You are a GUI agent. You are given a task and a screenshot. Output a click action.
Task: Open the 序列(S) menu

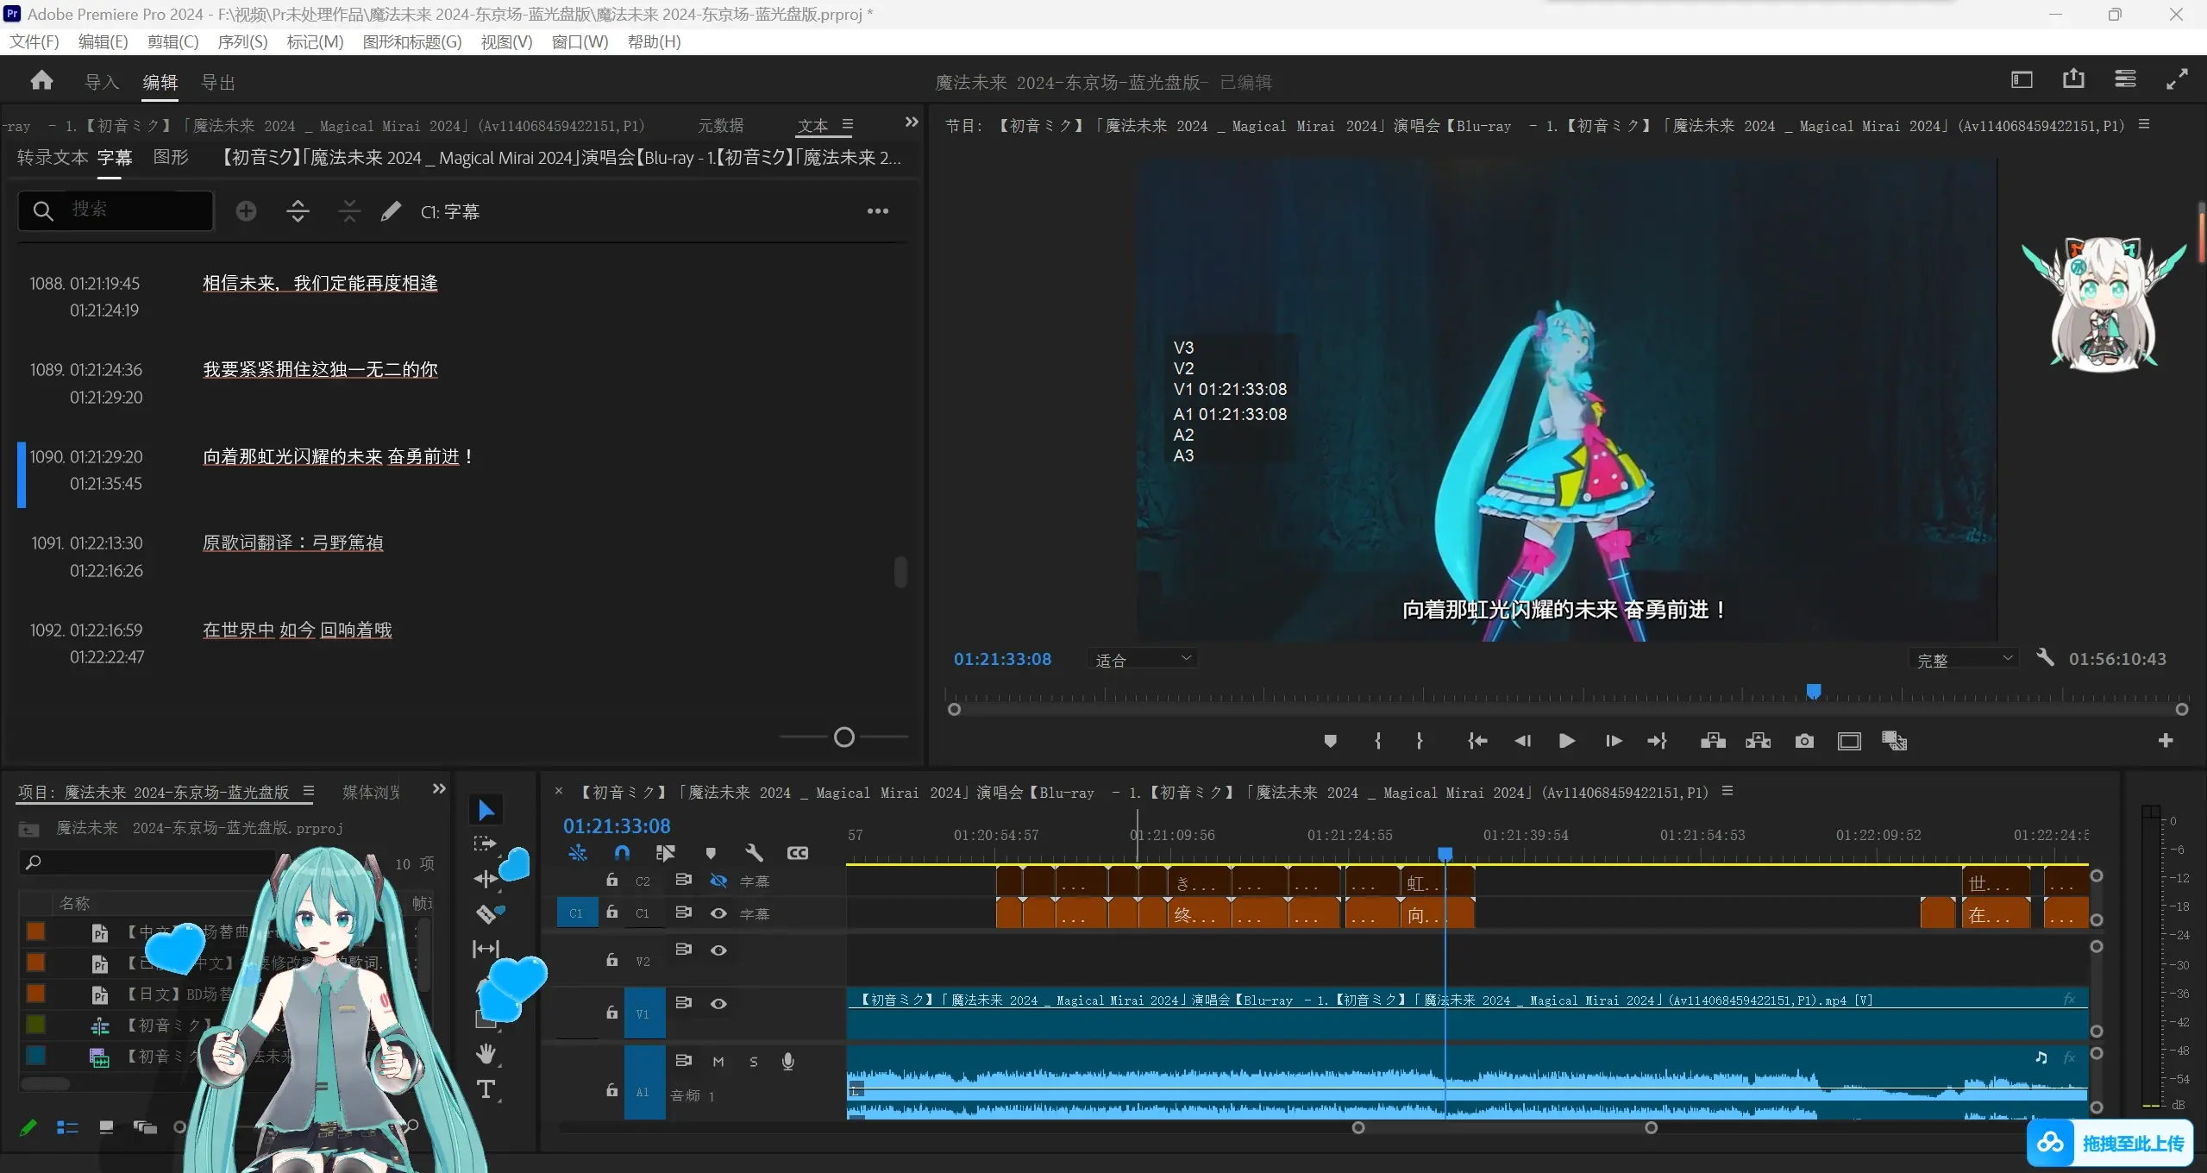(242, 41)
